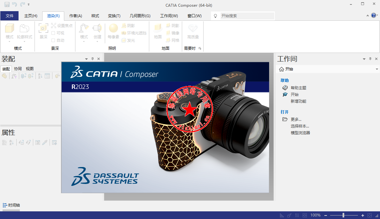Click the lightbulb icon beside the search field
The image size is (380, 219).
(215, 16)
